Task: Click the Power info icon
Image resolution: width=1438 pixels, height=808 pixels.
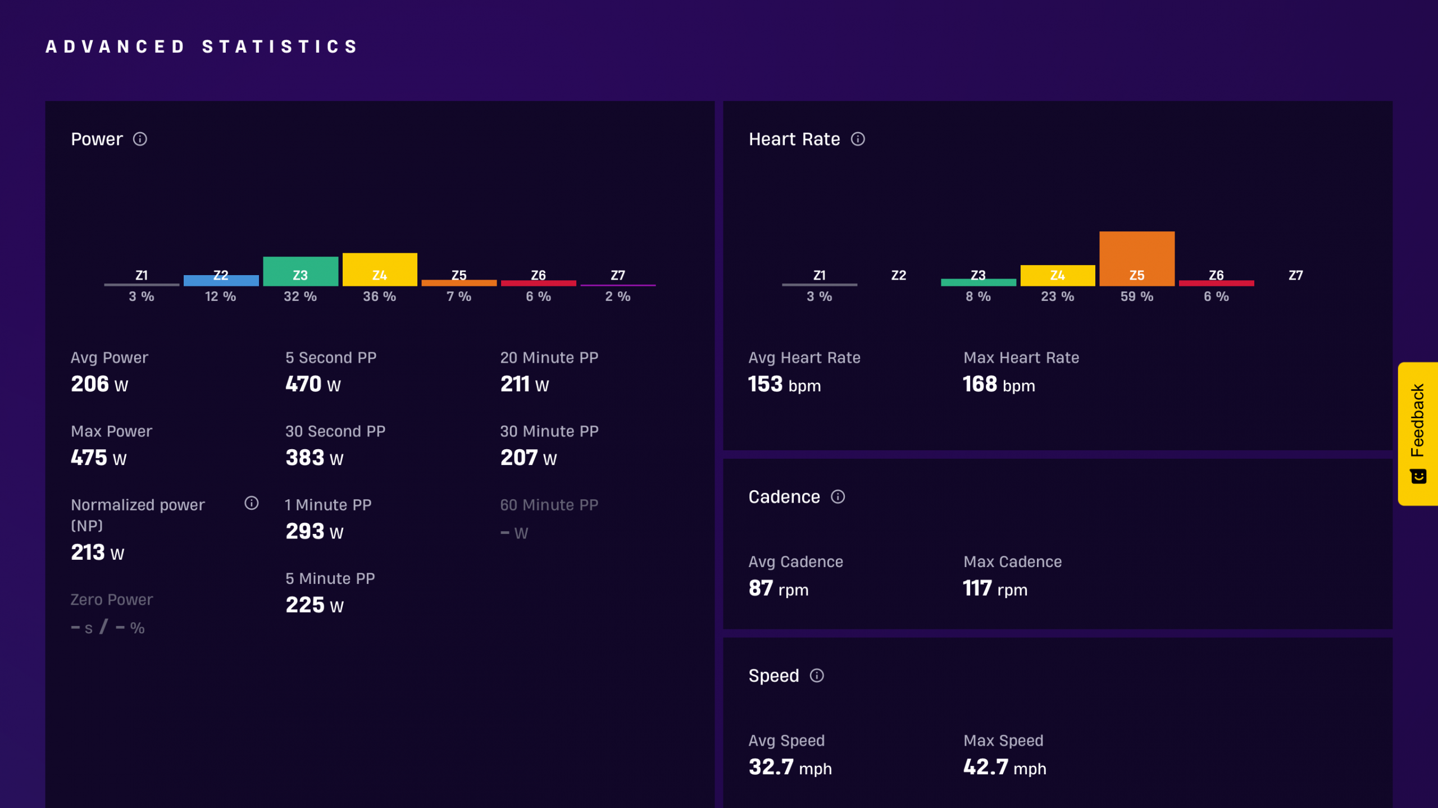Action: point(140,139)
